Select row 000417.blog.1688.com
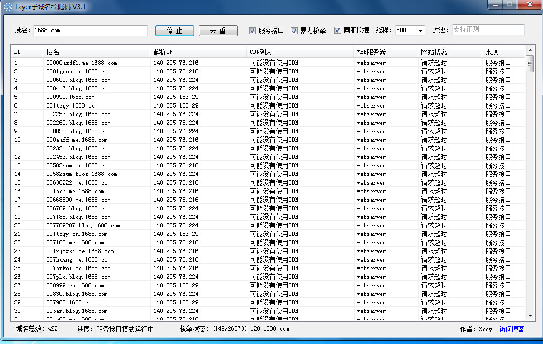This screenshot has width=543, height=344. [268, 88]
